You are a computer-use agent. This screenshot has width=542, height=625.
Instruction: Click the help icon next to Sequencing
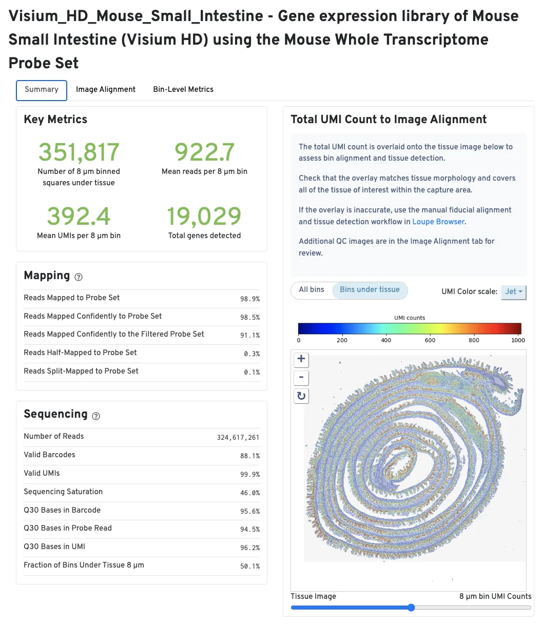(x=96, y=416)
